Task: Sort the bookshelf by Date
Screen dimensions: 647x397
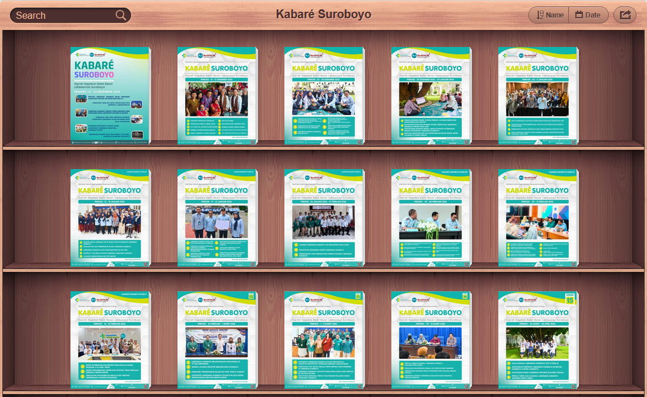Action: coord(588,15)
